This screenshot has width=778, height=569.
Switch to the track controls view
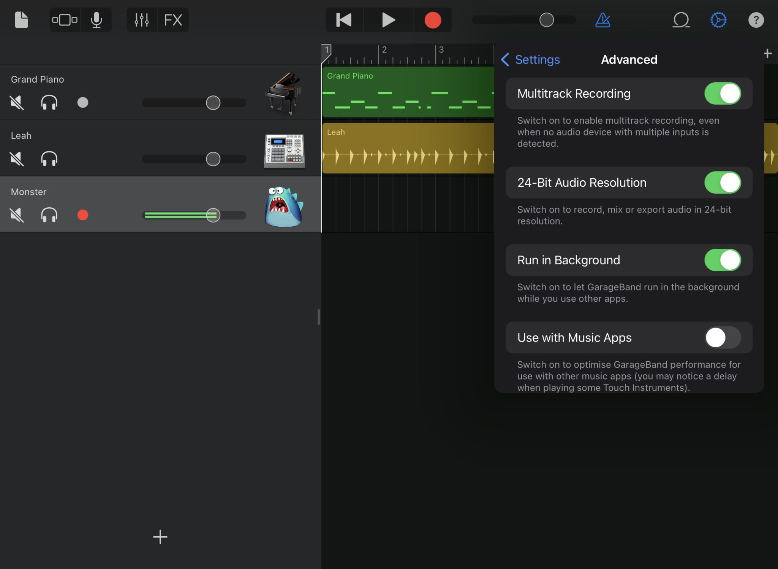(65, 20)
